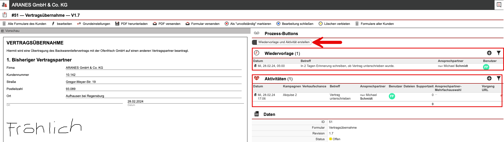Click reminder text 'In 2 Tagen Erinnerung schreiben'
The height and width of the screenshot is (142, 504).
[x=347, y=66]
